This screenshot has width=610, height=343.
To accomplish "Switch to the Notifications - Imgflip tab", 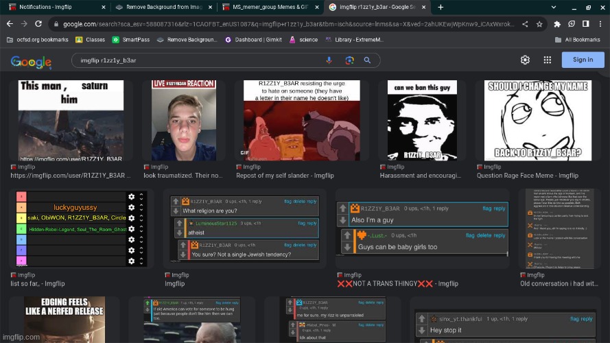I will [x=54, y=7].
